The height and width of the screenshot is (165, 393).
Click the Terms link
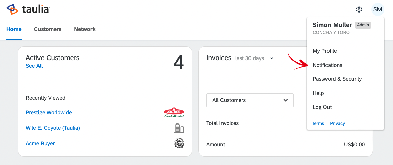tap(318, 123)
